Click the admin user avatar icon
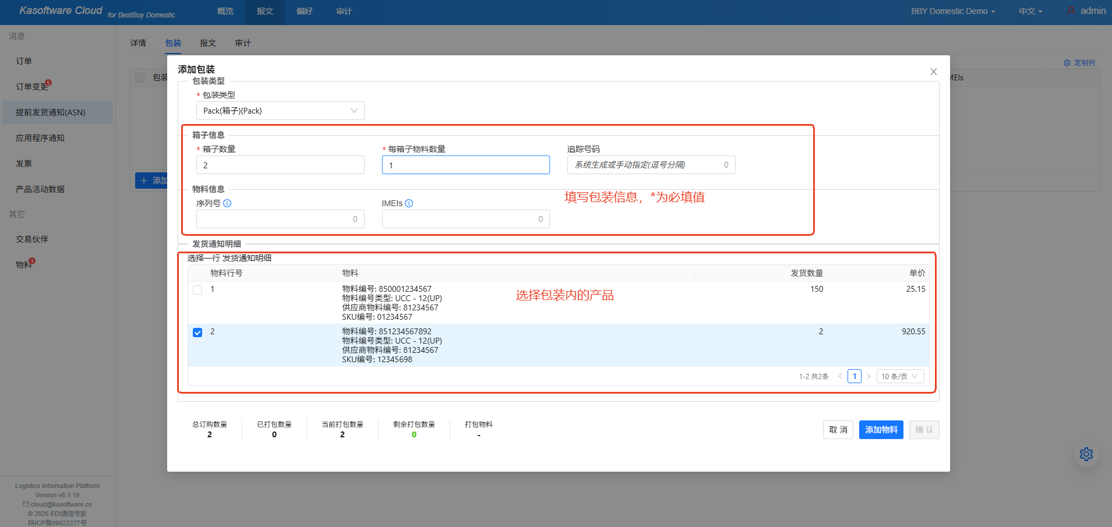This screenshot has height=527, width=1112. click(x=1070, y=10)
